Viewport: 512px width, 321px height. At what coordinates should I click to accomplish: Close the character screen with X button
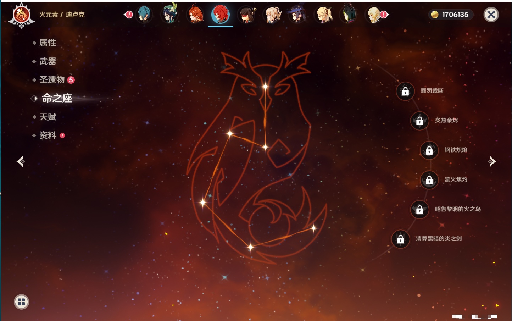coord(491,15)
